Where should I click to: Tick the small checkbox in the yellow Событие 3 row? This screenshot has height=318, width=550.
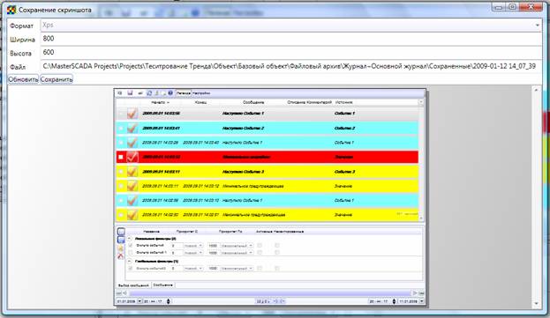[x=121, y=172]
